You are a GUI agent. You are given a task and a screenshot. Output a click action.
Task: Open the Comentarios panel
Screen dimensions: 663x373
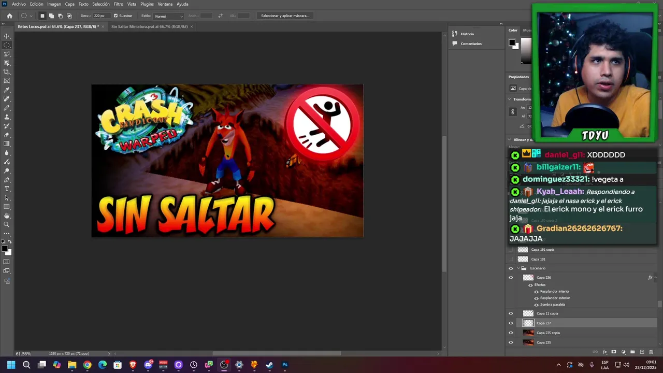(x=471, y=44)
